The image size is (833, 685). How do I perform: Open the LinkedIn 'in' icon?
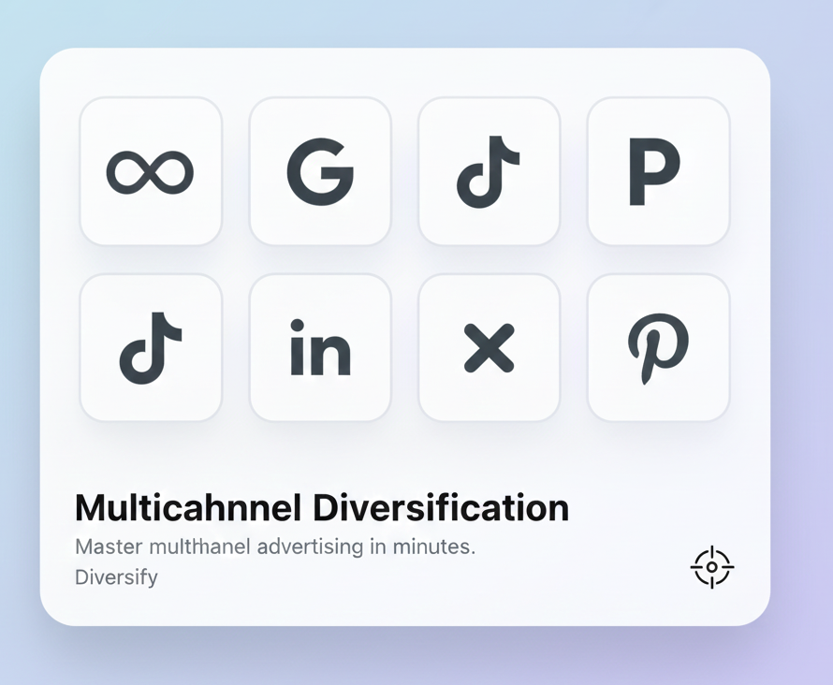tap(320, 348)
